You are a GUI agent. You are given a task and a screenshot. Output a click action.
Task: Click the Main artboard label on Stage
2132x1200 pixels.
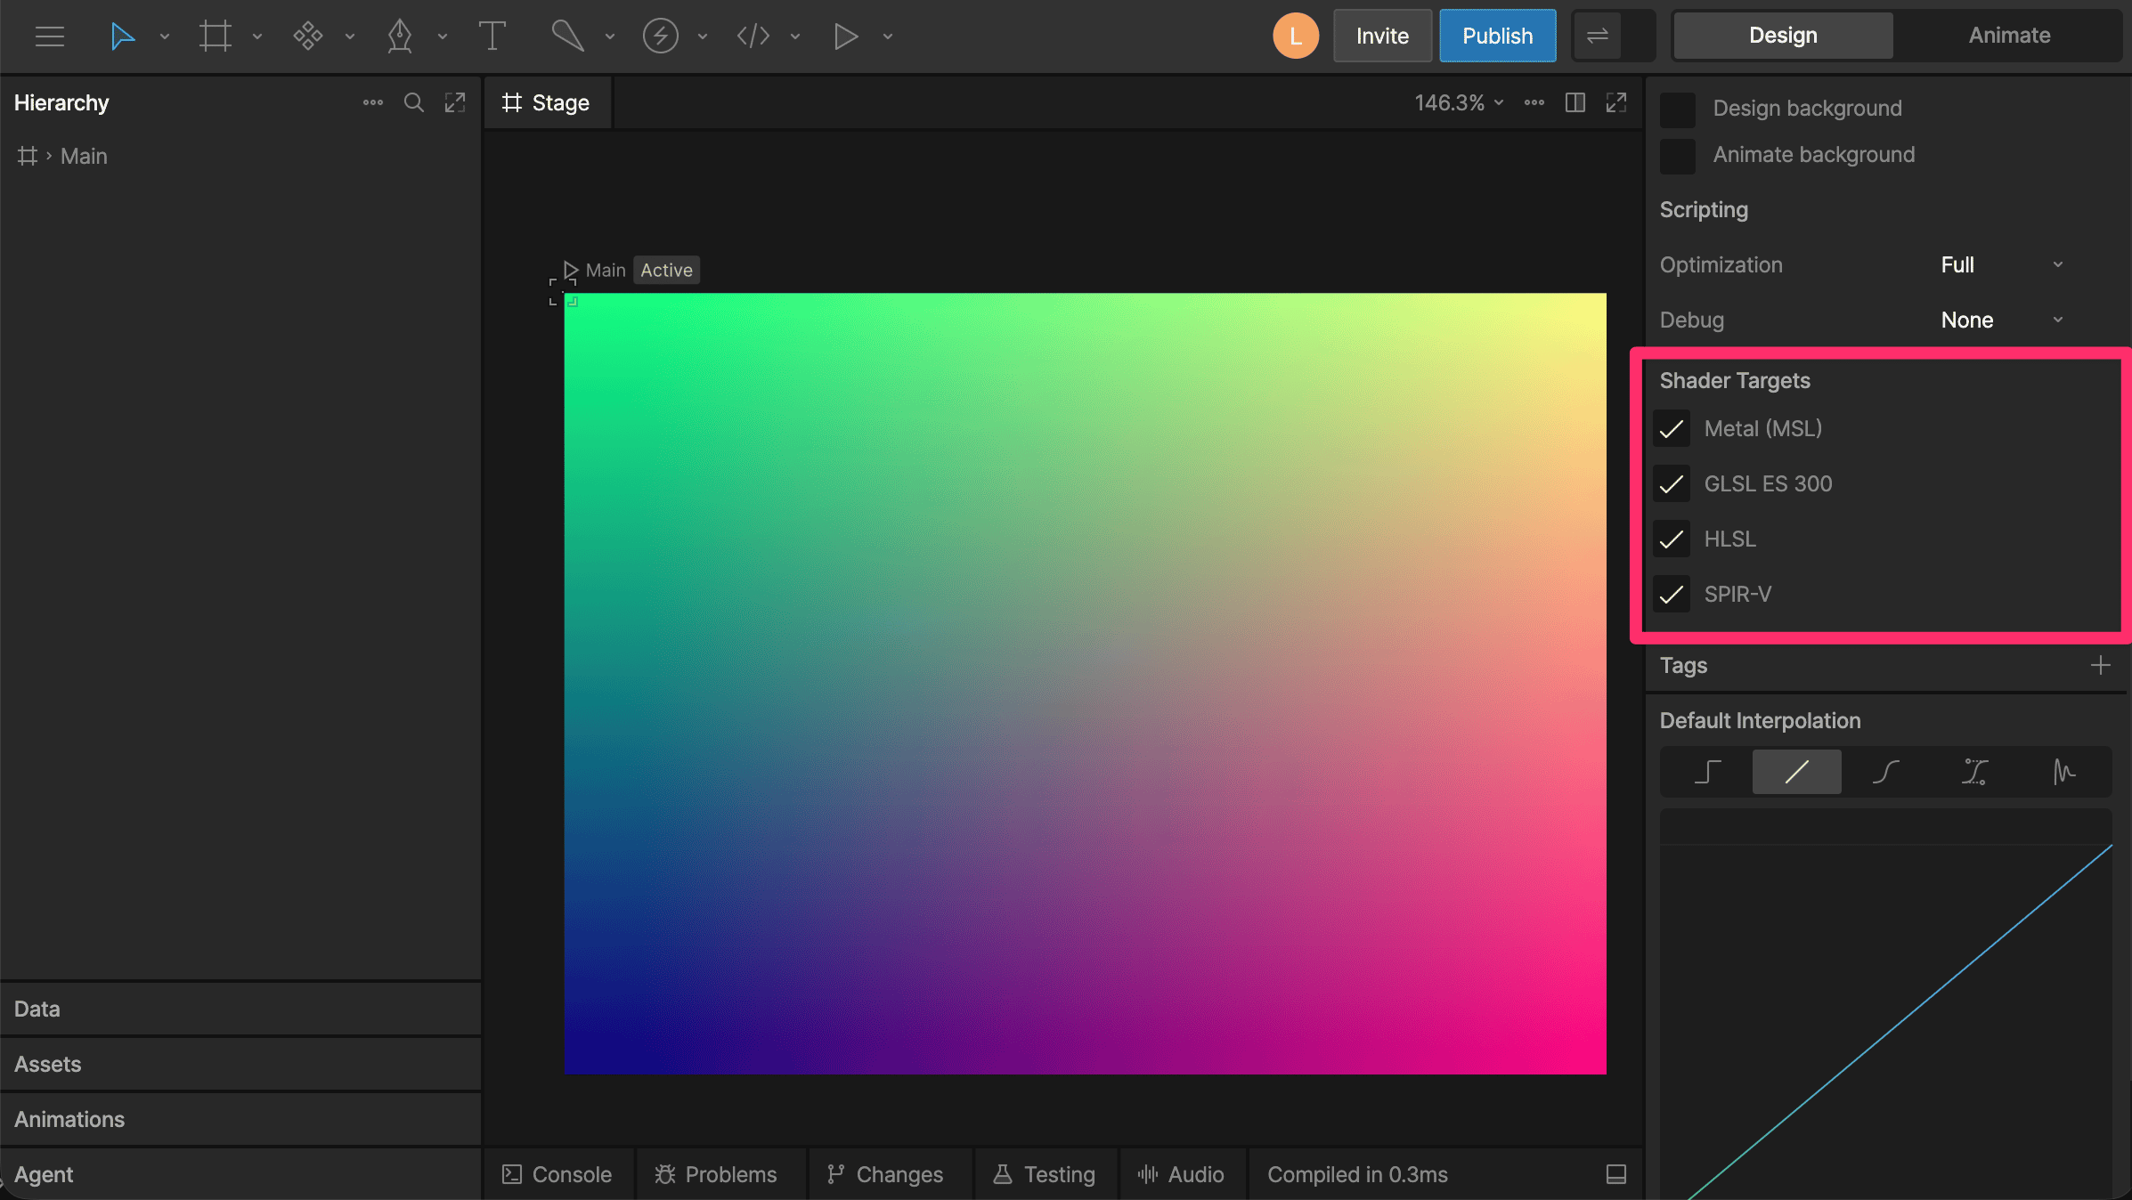(606, 271)
